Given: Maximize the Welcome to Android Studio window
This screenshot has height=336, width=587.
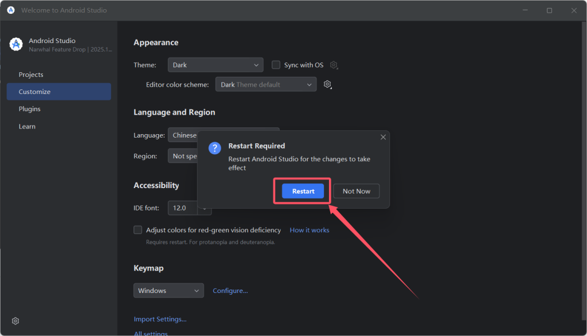Looking at the screenshot, I should (x=549, y=10).
